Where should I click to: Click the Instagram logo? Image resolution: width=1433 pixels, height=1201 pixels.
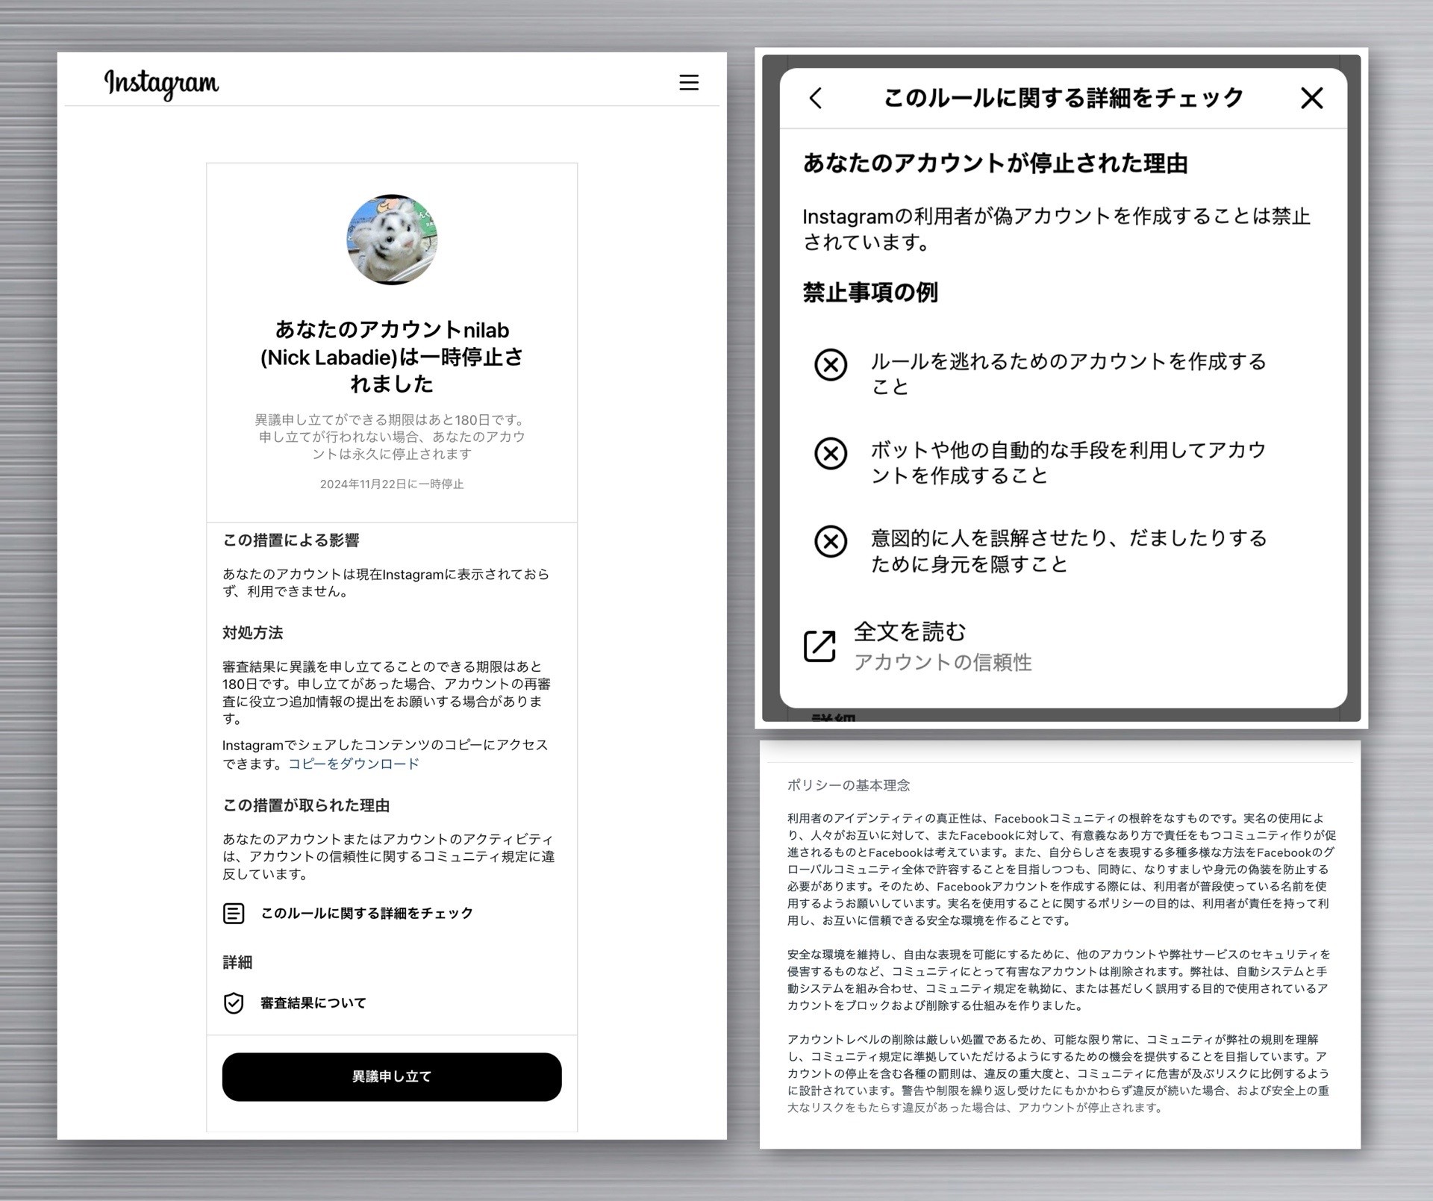(161, 84)
